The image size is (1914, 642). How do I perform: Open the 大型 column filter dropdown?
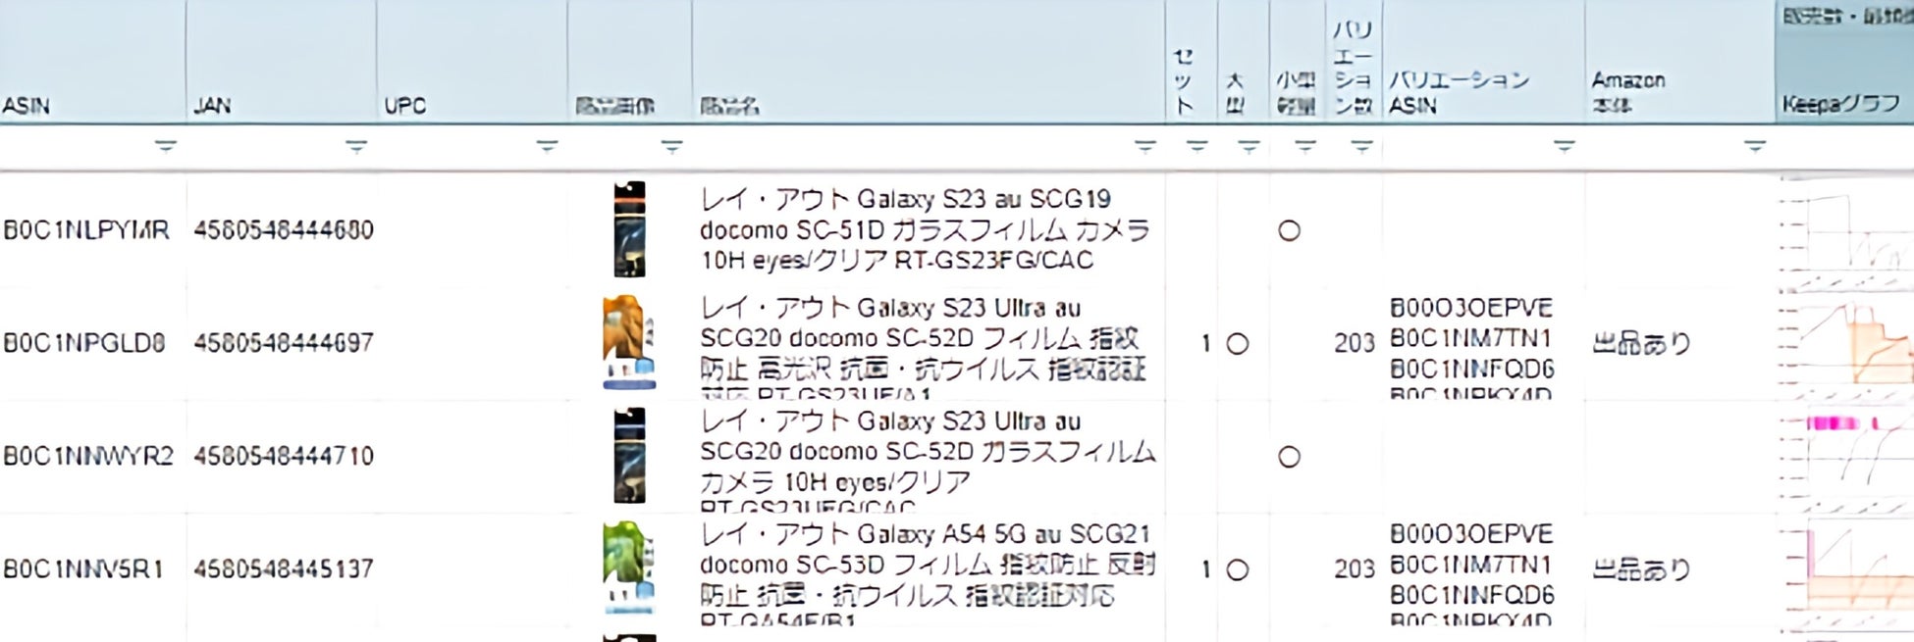[x=1249, y=147]
